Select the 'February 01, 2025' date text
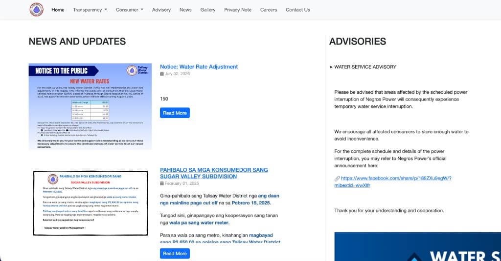This screenshot has width=501, height=261. pyautogui.click(x=182, y=183)
